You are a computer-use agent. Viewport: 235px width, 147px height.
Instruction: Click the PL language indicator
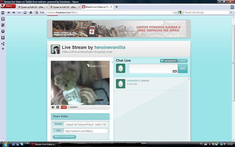tap(201, 144)
